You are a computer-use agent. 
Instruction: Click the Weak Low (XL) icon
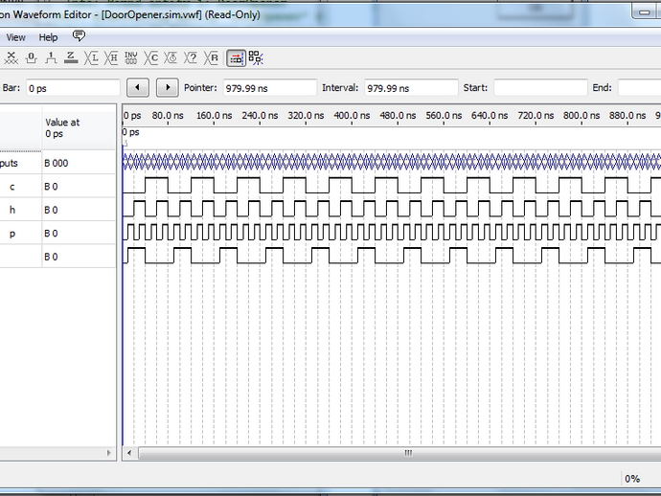pyautogui.click(x=91, y=58)
